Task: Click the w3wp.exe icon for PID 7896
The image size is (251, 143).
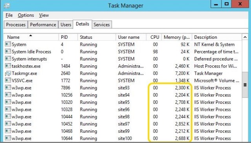Action: (x=8, y=87)
